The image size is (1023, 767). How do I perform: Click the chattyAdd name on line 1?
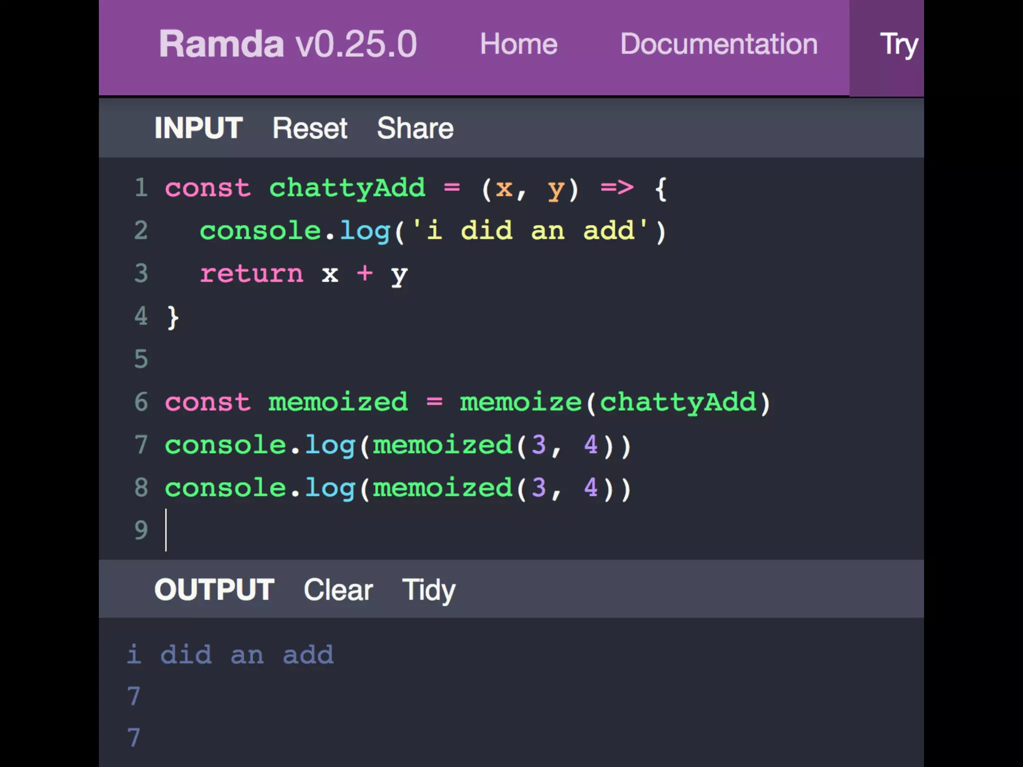pyautogui.click(x=347, y=188)
